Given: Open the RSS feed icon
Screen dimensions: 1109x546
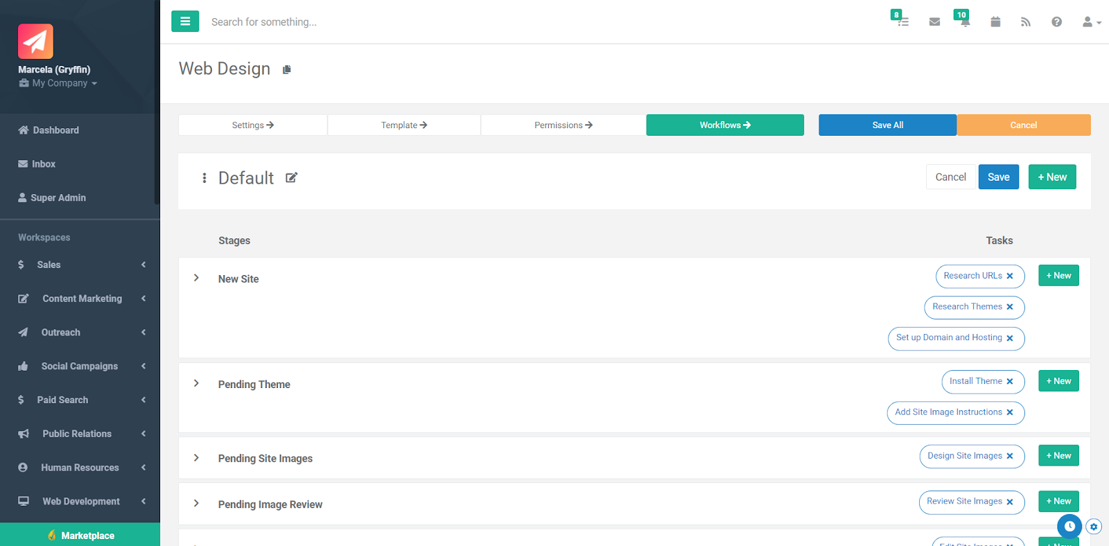Looking at the screenshot, I should point(1026,22).
